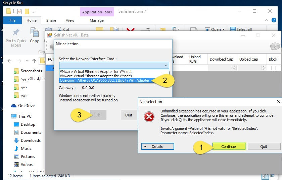Tick the Block checkbox in SelfishNet table

(x=274, y=68)
